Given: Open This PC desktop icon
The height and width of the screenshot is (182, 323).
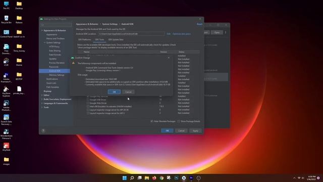Looking at the screenshot, I should coord(6,6).
